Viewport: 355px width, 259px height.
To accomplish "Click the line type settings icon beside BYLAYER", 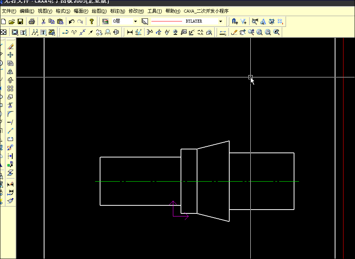I will [x=145, y=21].
